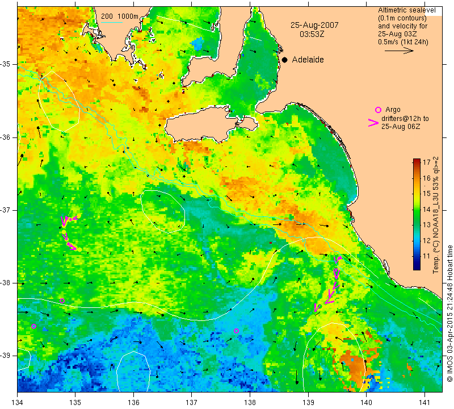Click the '200 1000m' depth contour legend
The image size is (454, 409).
click(x=120, y=16)
